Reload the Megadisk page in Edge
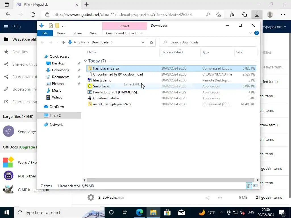Image resolution: width=291 pixels, height=218 pixels. coord(33,14)
